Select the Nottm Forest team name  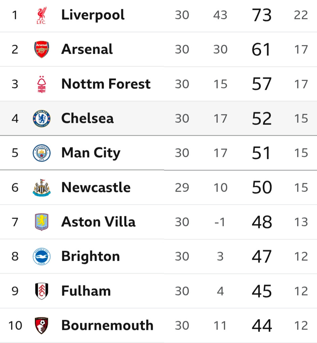coord(106,84)
